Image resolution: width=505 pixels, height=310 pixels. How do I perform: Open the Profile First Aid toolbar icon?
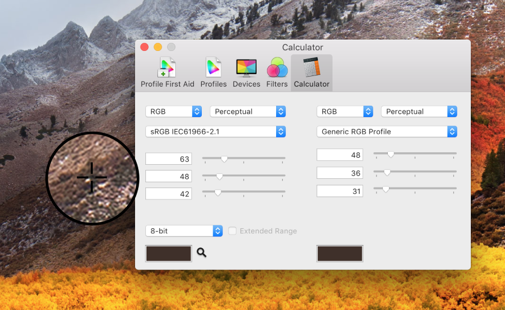pyautogui.click(x=167, y=67)
